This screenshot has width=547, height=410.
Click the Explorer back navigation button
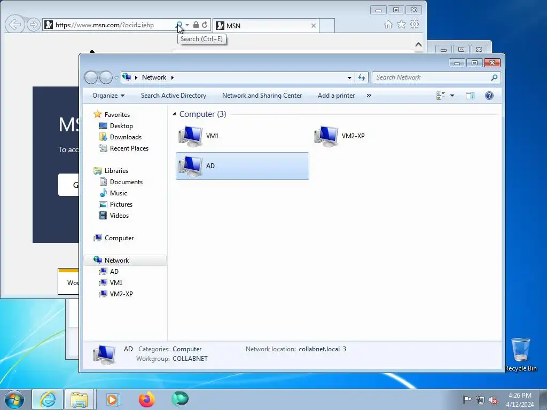tap(91, 77)
